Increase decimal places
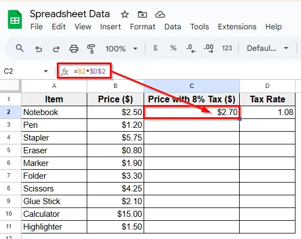 [209, 48]
